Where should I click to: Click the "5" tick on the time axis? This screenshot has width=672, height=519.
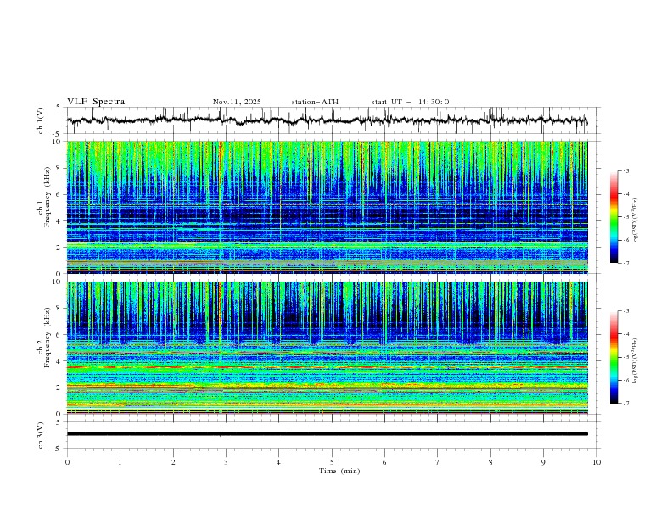332,462
